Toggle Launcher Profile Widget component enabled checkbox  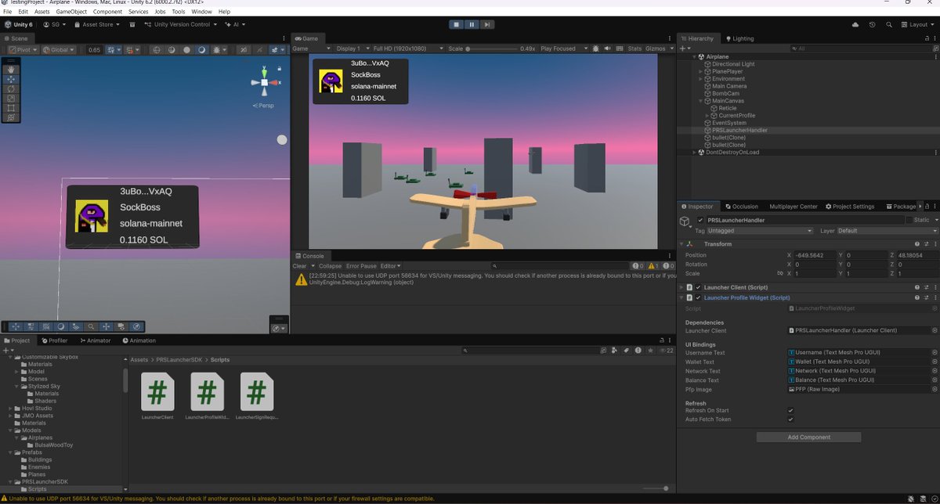pyautogui.click(x=699, y=297)
